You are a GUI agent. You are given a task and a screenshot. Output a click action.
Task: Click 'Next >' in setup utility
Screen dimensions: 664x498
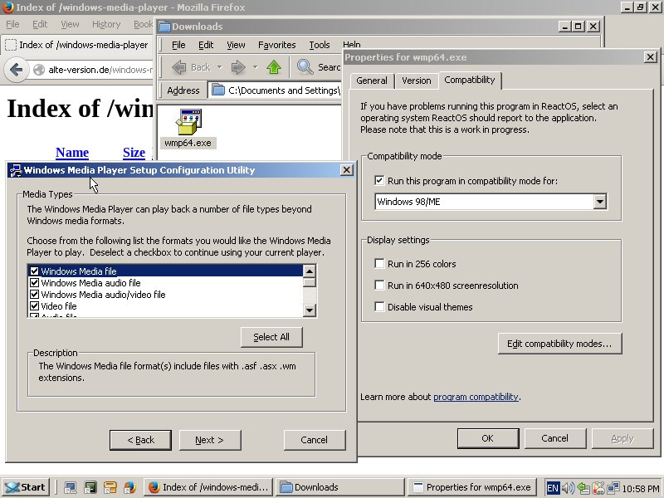coord(210,440)
